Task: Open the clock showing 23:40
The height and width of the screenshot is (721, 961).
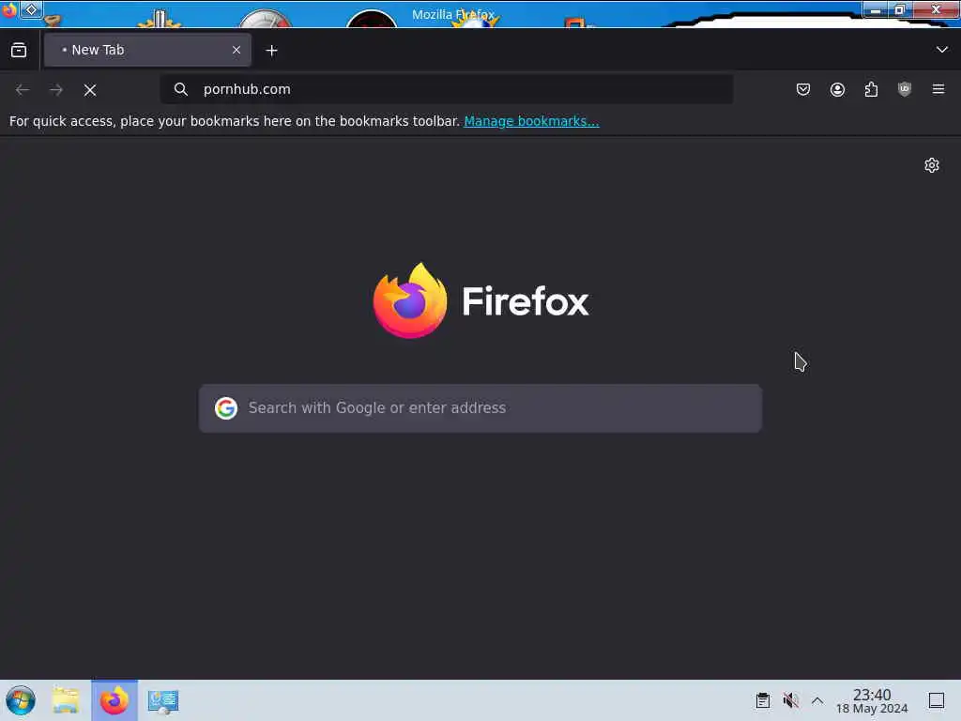Action: point(872,700)
